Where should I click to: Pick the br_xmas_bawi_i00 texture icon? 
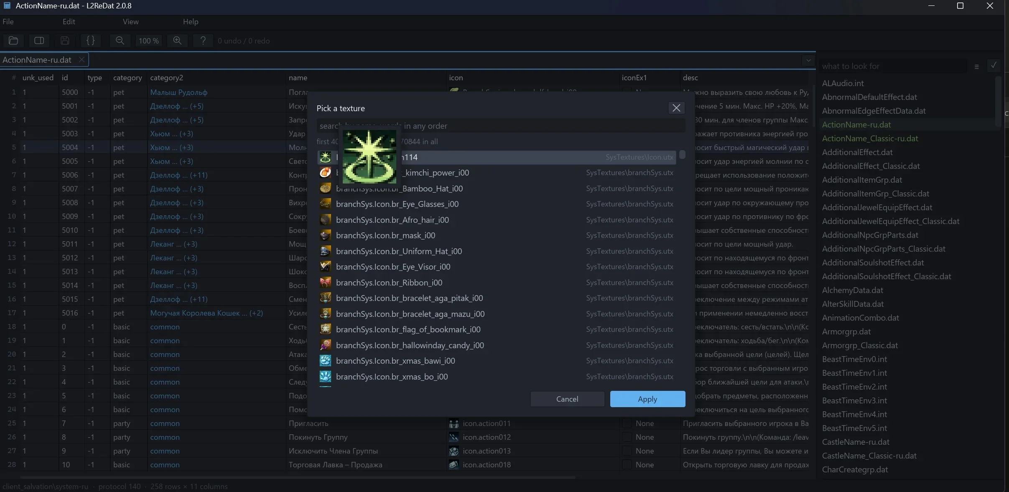(x=326, y=361)
